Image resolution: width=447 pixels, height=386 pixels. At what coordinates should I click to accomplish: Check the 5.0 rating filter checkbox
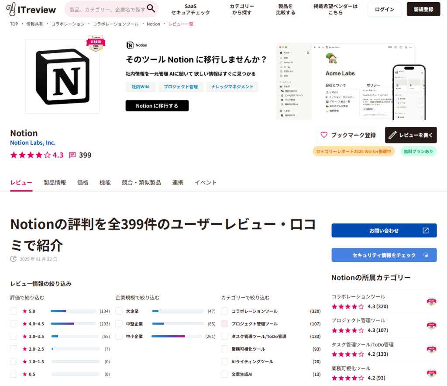pyautogui.click(x=14, y=311)
